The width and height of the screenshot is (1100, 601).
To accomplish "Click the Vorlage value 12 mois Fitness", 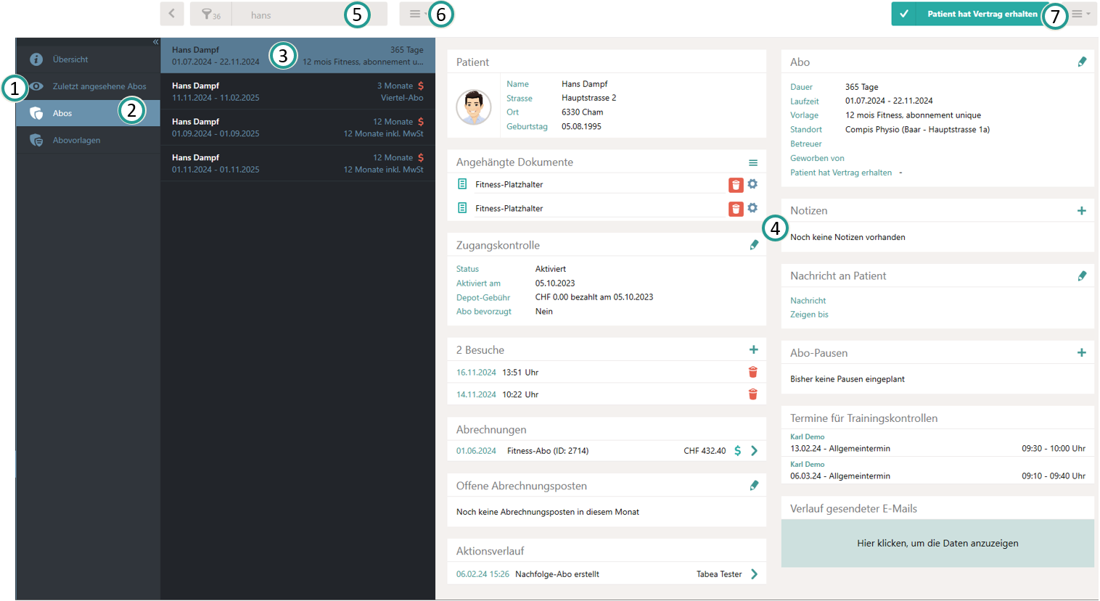I will click(x=913, y=115).
